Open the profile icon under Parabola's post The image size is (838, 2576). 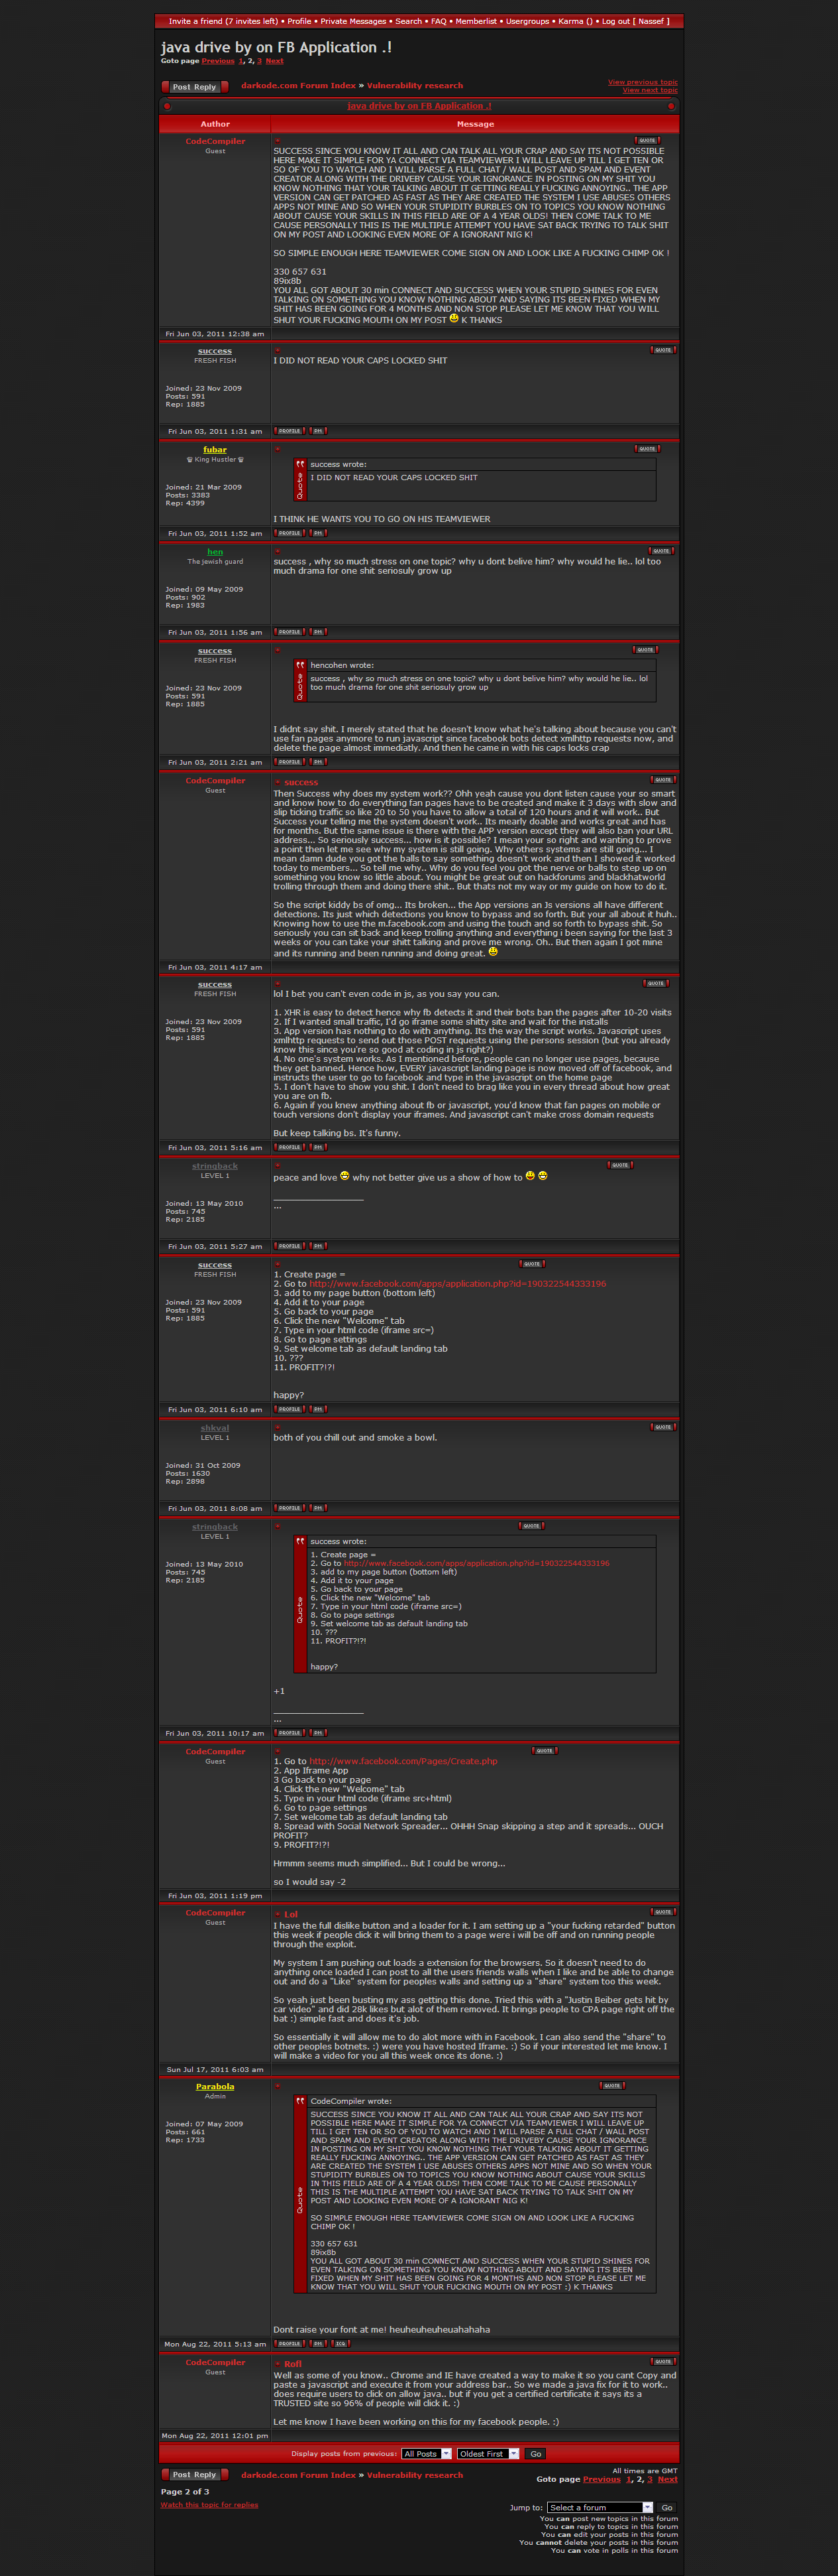289,2343
